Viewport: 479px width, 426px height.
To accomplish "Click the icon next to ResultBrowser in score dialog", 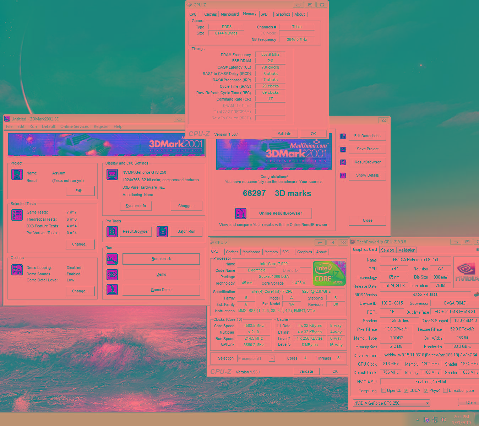I will [343, 162].
